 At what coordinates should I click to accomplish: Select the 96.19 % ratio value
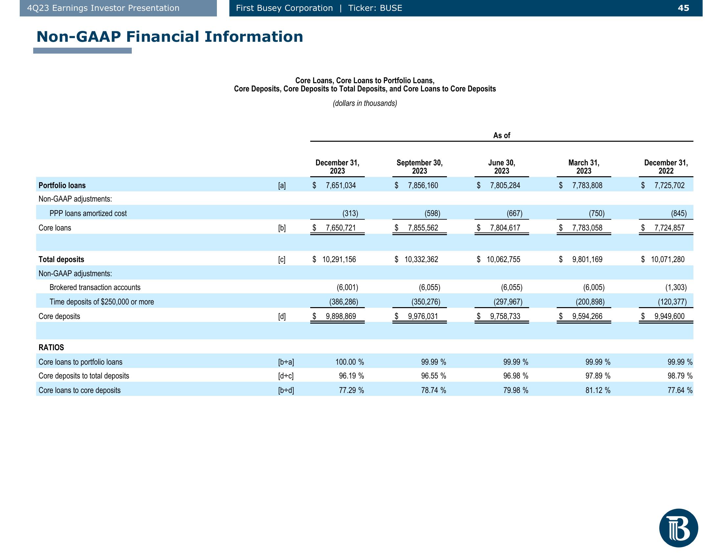pyautogui.click(x=351, y=376)
